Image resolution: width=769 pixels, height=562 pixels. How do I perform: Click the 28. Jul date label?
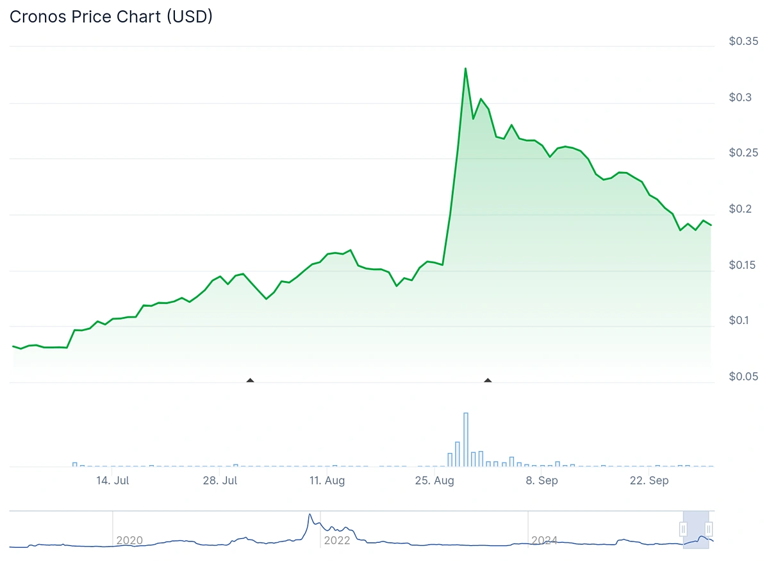[x=220, y=481]
